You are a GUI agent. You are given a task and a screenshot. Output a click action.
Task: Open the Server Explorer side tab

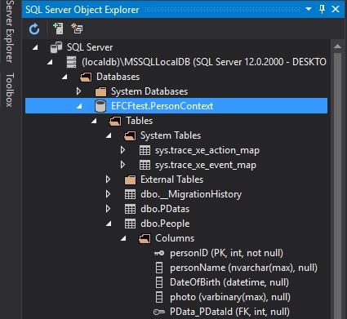pyautogui.click(x=10, y=31)
